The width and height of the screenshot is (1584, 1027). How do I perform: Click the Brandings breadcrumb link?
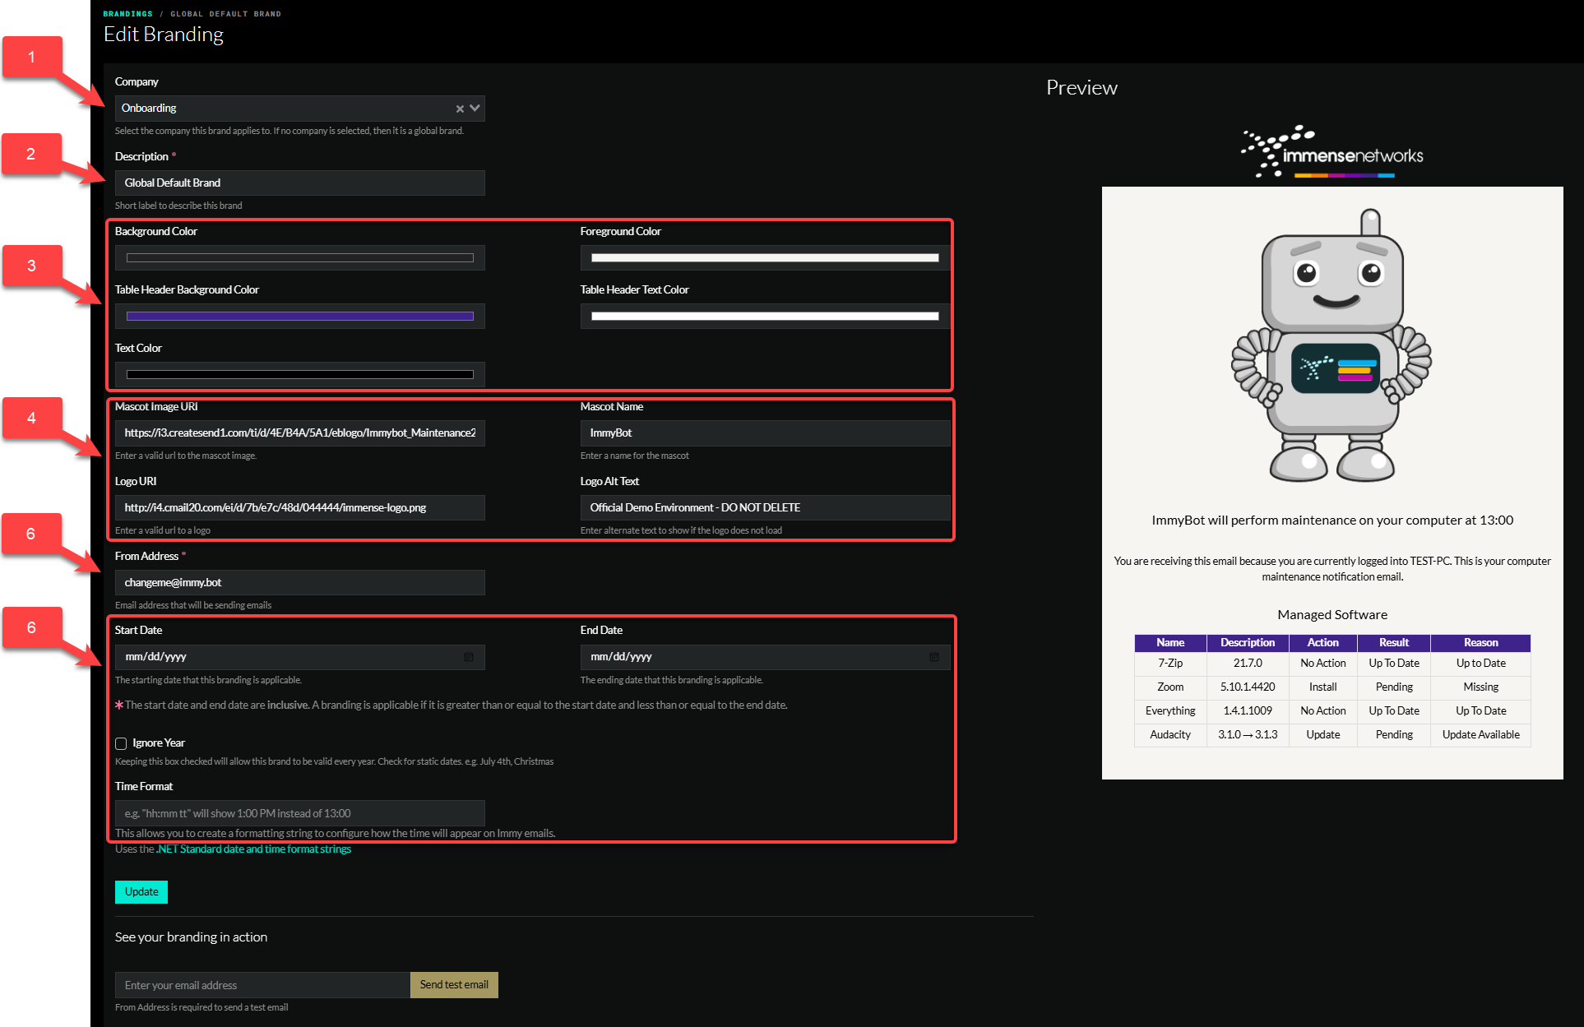tap(127, 14)
